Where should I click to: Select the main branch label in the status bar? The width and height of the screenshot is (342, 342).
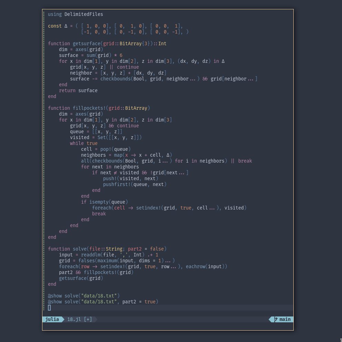284,319
